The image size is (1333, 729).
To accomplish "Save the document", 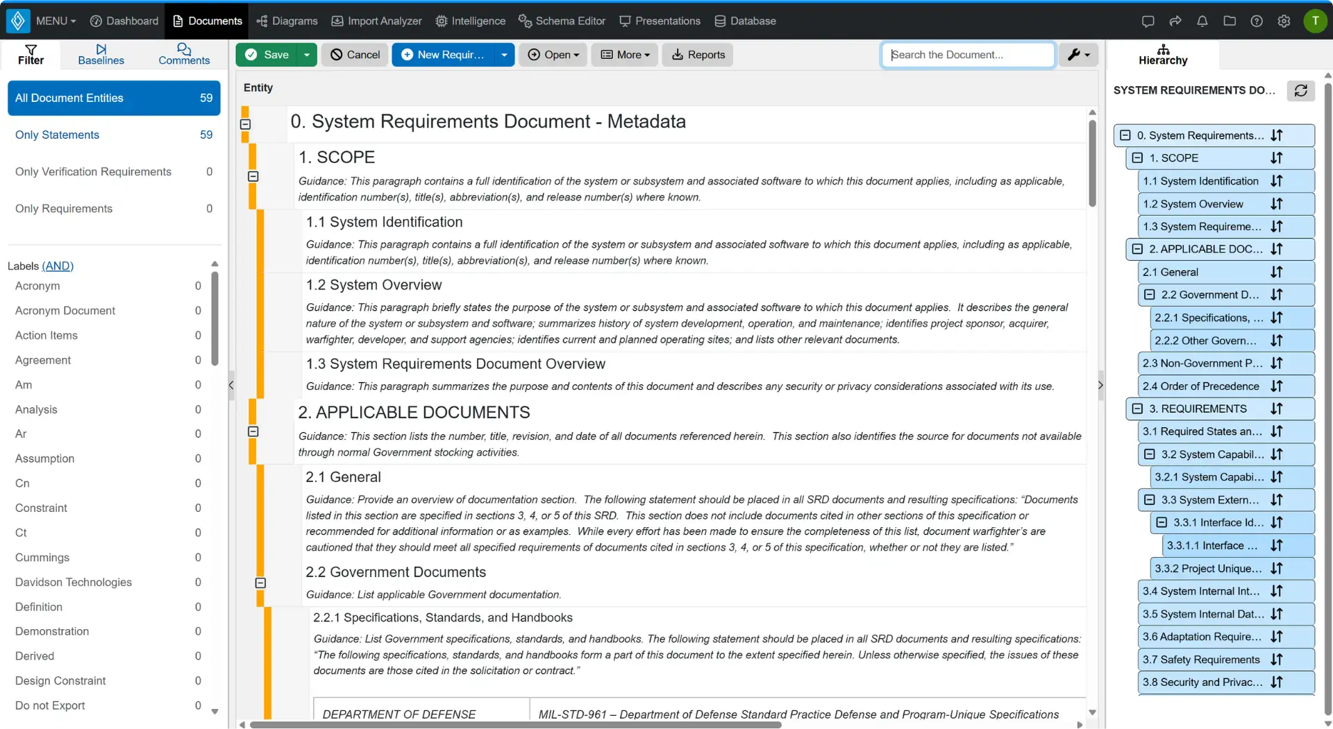I will pos(267,55).
